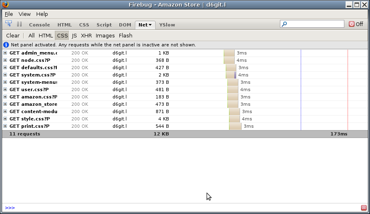Click the 173ms total time

pyautogui.click(x=339, y=134)
